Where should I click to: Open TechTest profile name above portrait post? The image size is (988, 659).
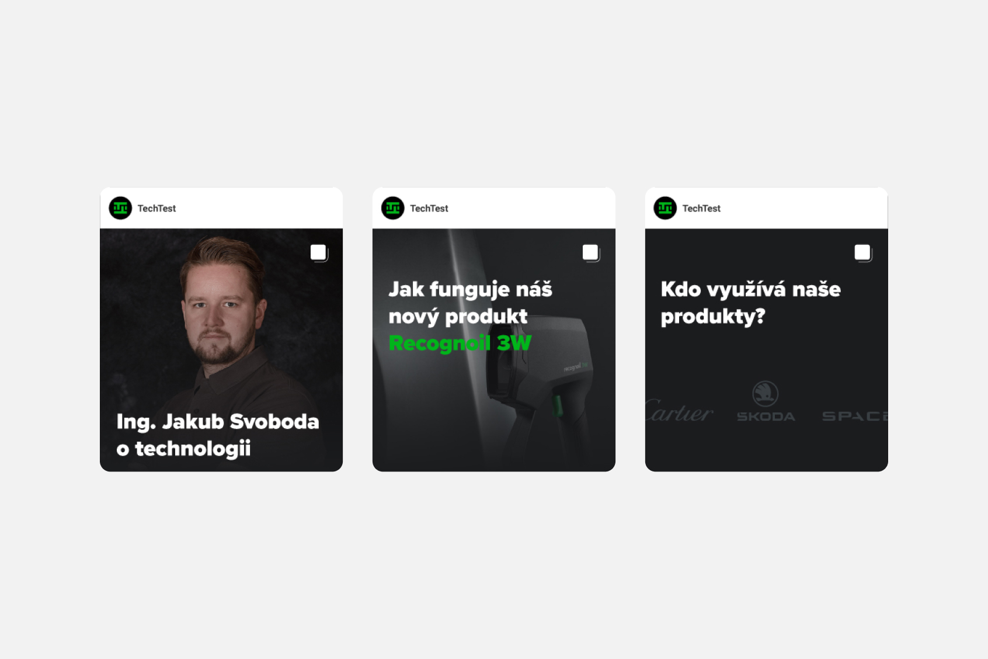(x=156, y=209)
